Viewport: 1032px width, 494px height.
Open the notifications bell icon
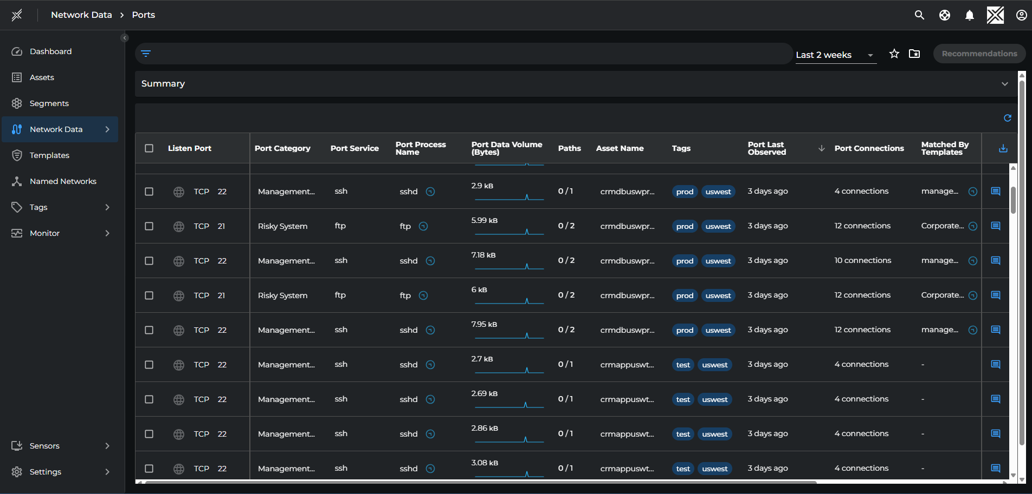click(970, 15)
